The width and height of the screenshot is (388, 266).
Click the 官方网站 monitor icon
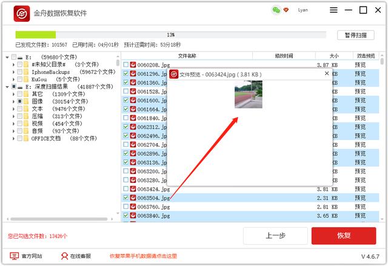tap(14, 256)
